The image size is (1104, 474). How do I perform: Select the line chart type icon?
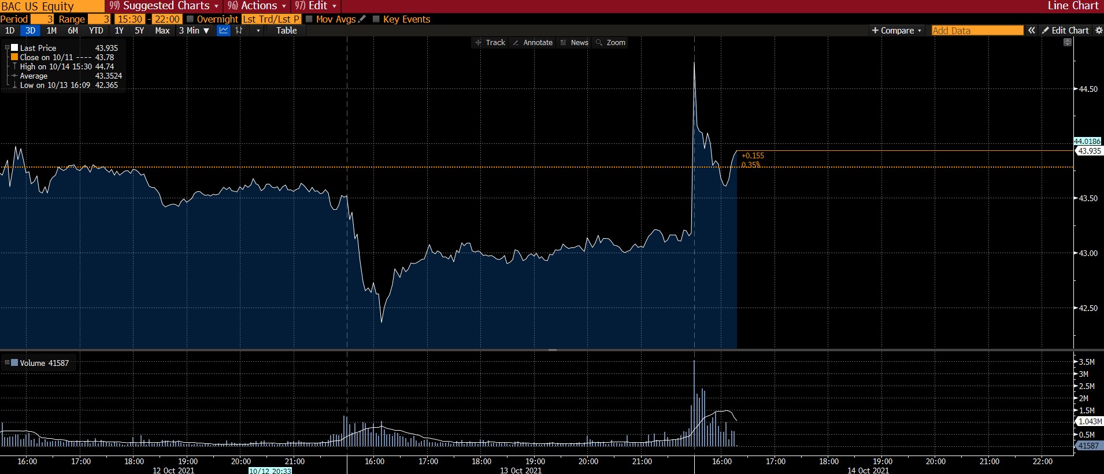[223, 31]
